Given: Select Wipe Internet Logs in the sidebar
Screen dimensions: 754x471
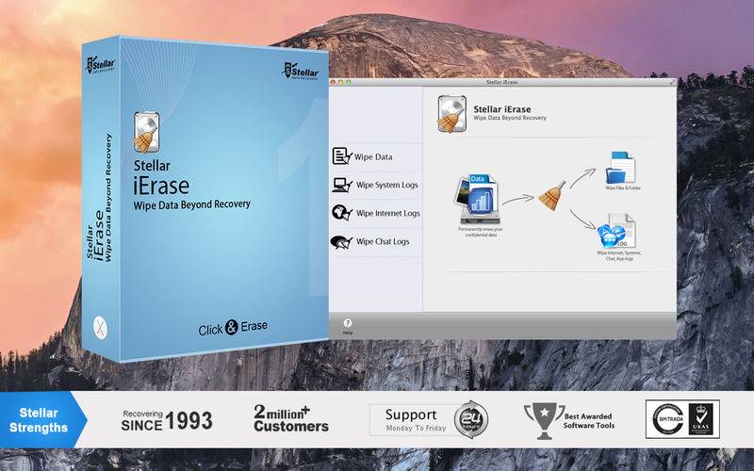Looking at the screenshot, I should point(388,213).
